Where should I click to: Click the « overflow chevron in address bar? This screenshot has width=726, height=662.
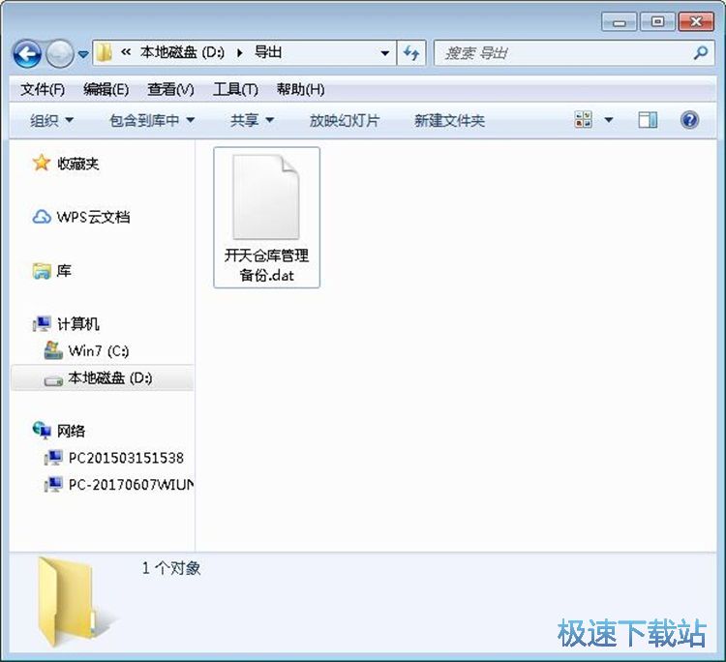pyautogui.click(x=126, y=52)
